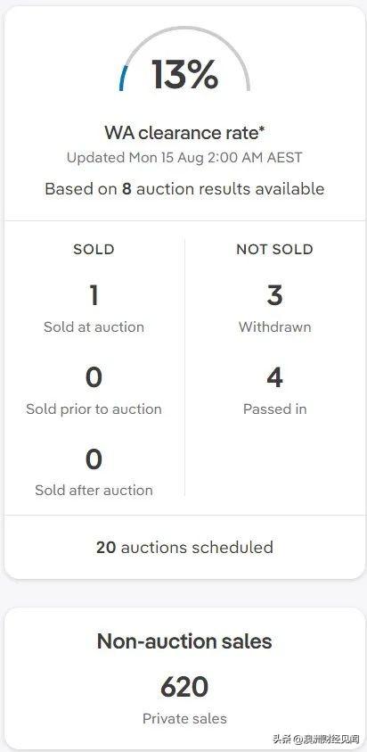Click the Withdrawn count 3
The width and height of the screenshot is (367, 752).
[274, 295]
